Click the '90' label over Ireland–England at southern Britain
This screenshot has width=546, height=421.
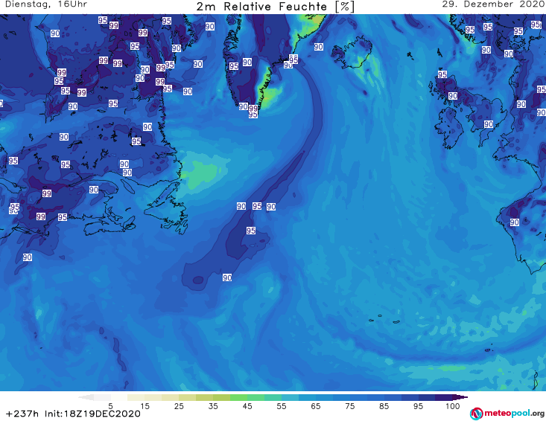pyautogui.click(x=489, y=124)
